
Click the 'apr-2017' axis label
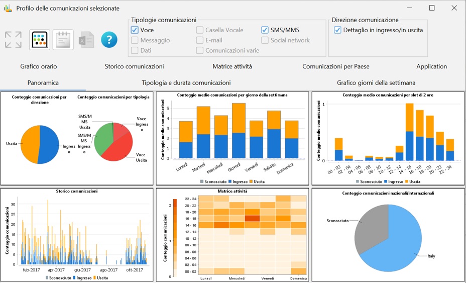tap(56, 270)
